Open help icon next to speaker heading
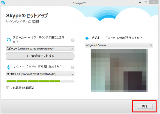This screenshot has height=114, width=160. tap(72, 40)
